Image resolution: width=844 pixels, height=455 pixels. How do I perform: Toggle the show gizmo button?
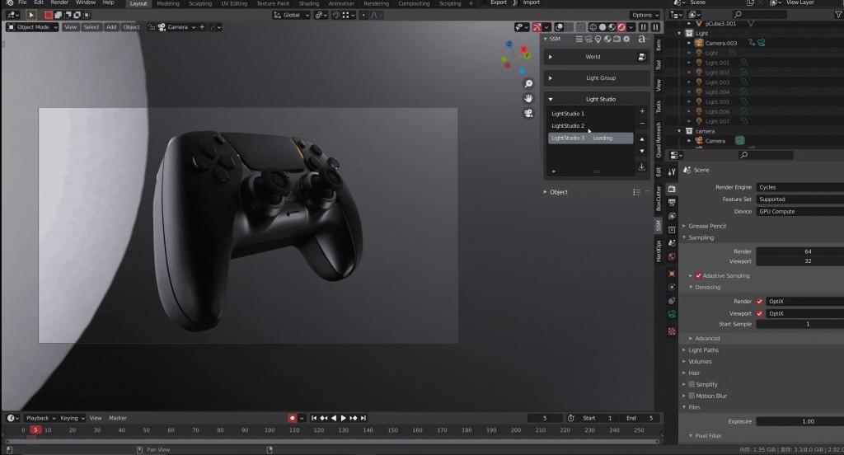(x=537, y=27)
